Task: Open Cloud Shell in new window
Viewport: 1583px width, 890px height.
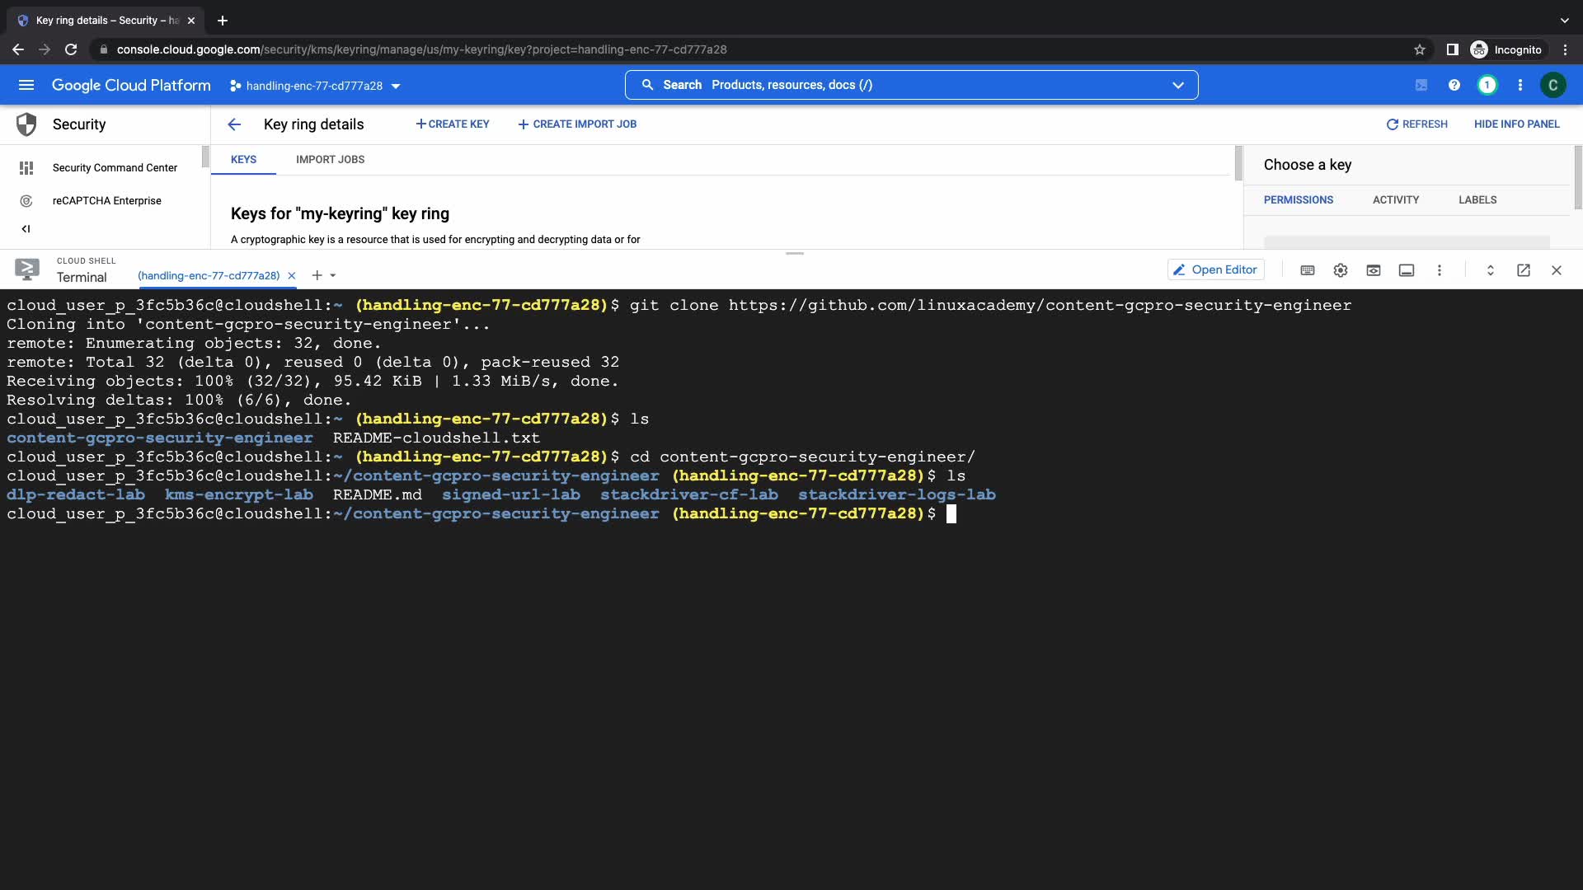Action: pyautogui.click(x=1524, y=270)
